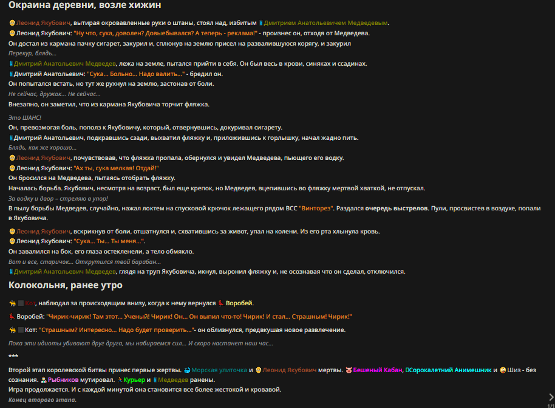The height and width of the screenshot is (408, 555).
Task: Click face emoji before "Леонид Якубович, вскрикнув от боли"
Action: coord(12,231)
